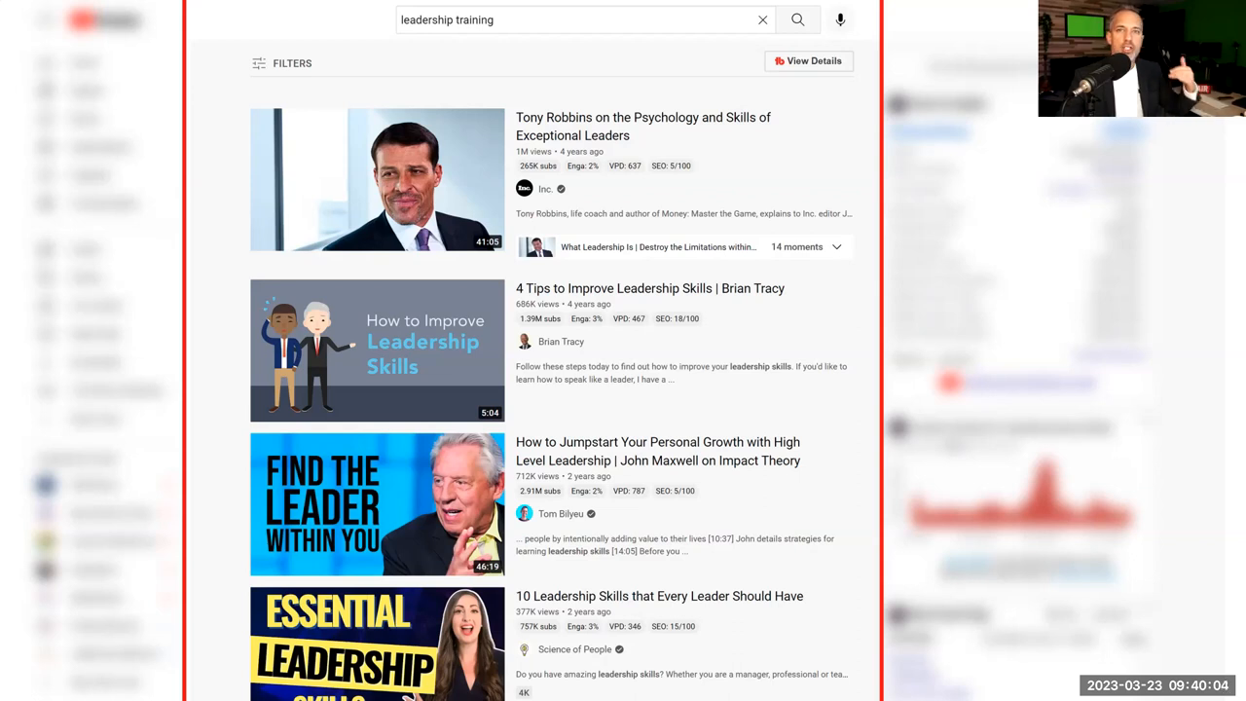Click the '4K' quality badge

[x=524, y=693]
